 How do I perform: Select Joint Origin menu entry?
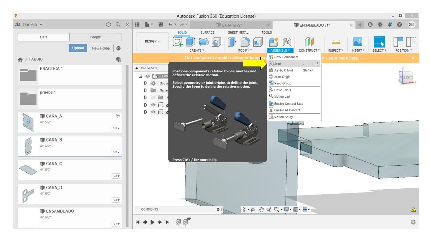coord(294,77)
